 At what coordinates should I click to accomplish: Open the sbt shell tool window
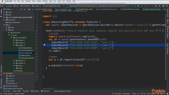tap(35, 91)
